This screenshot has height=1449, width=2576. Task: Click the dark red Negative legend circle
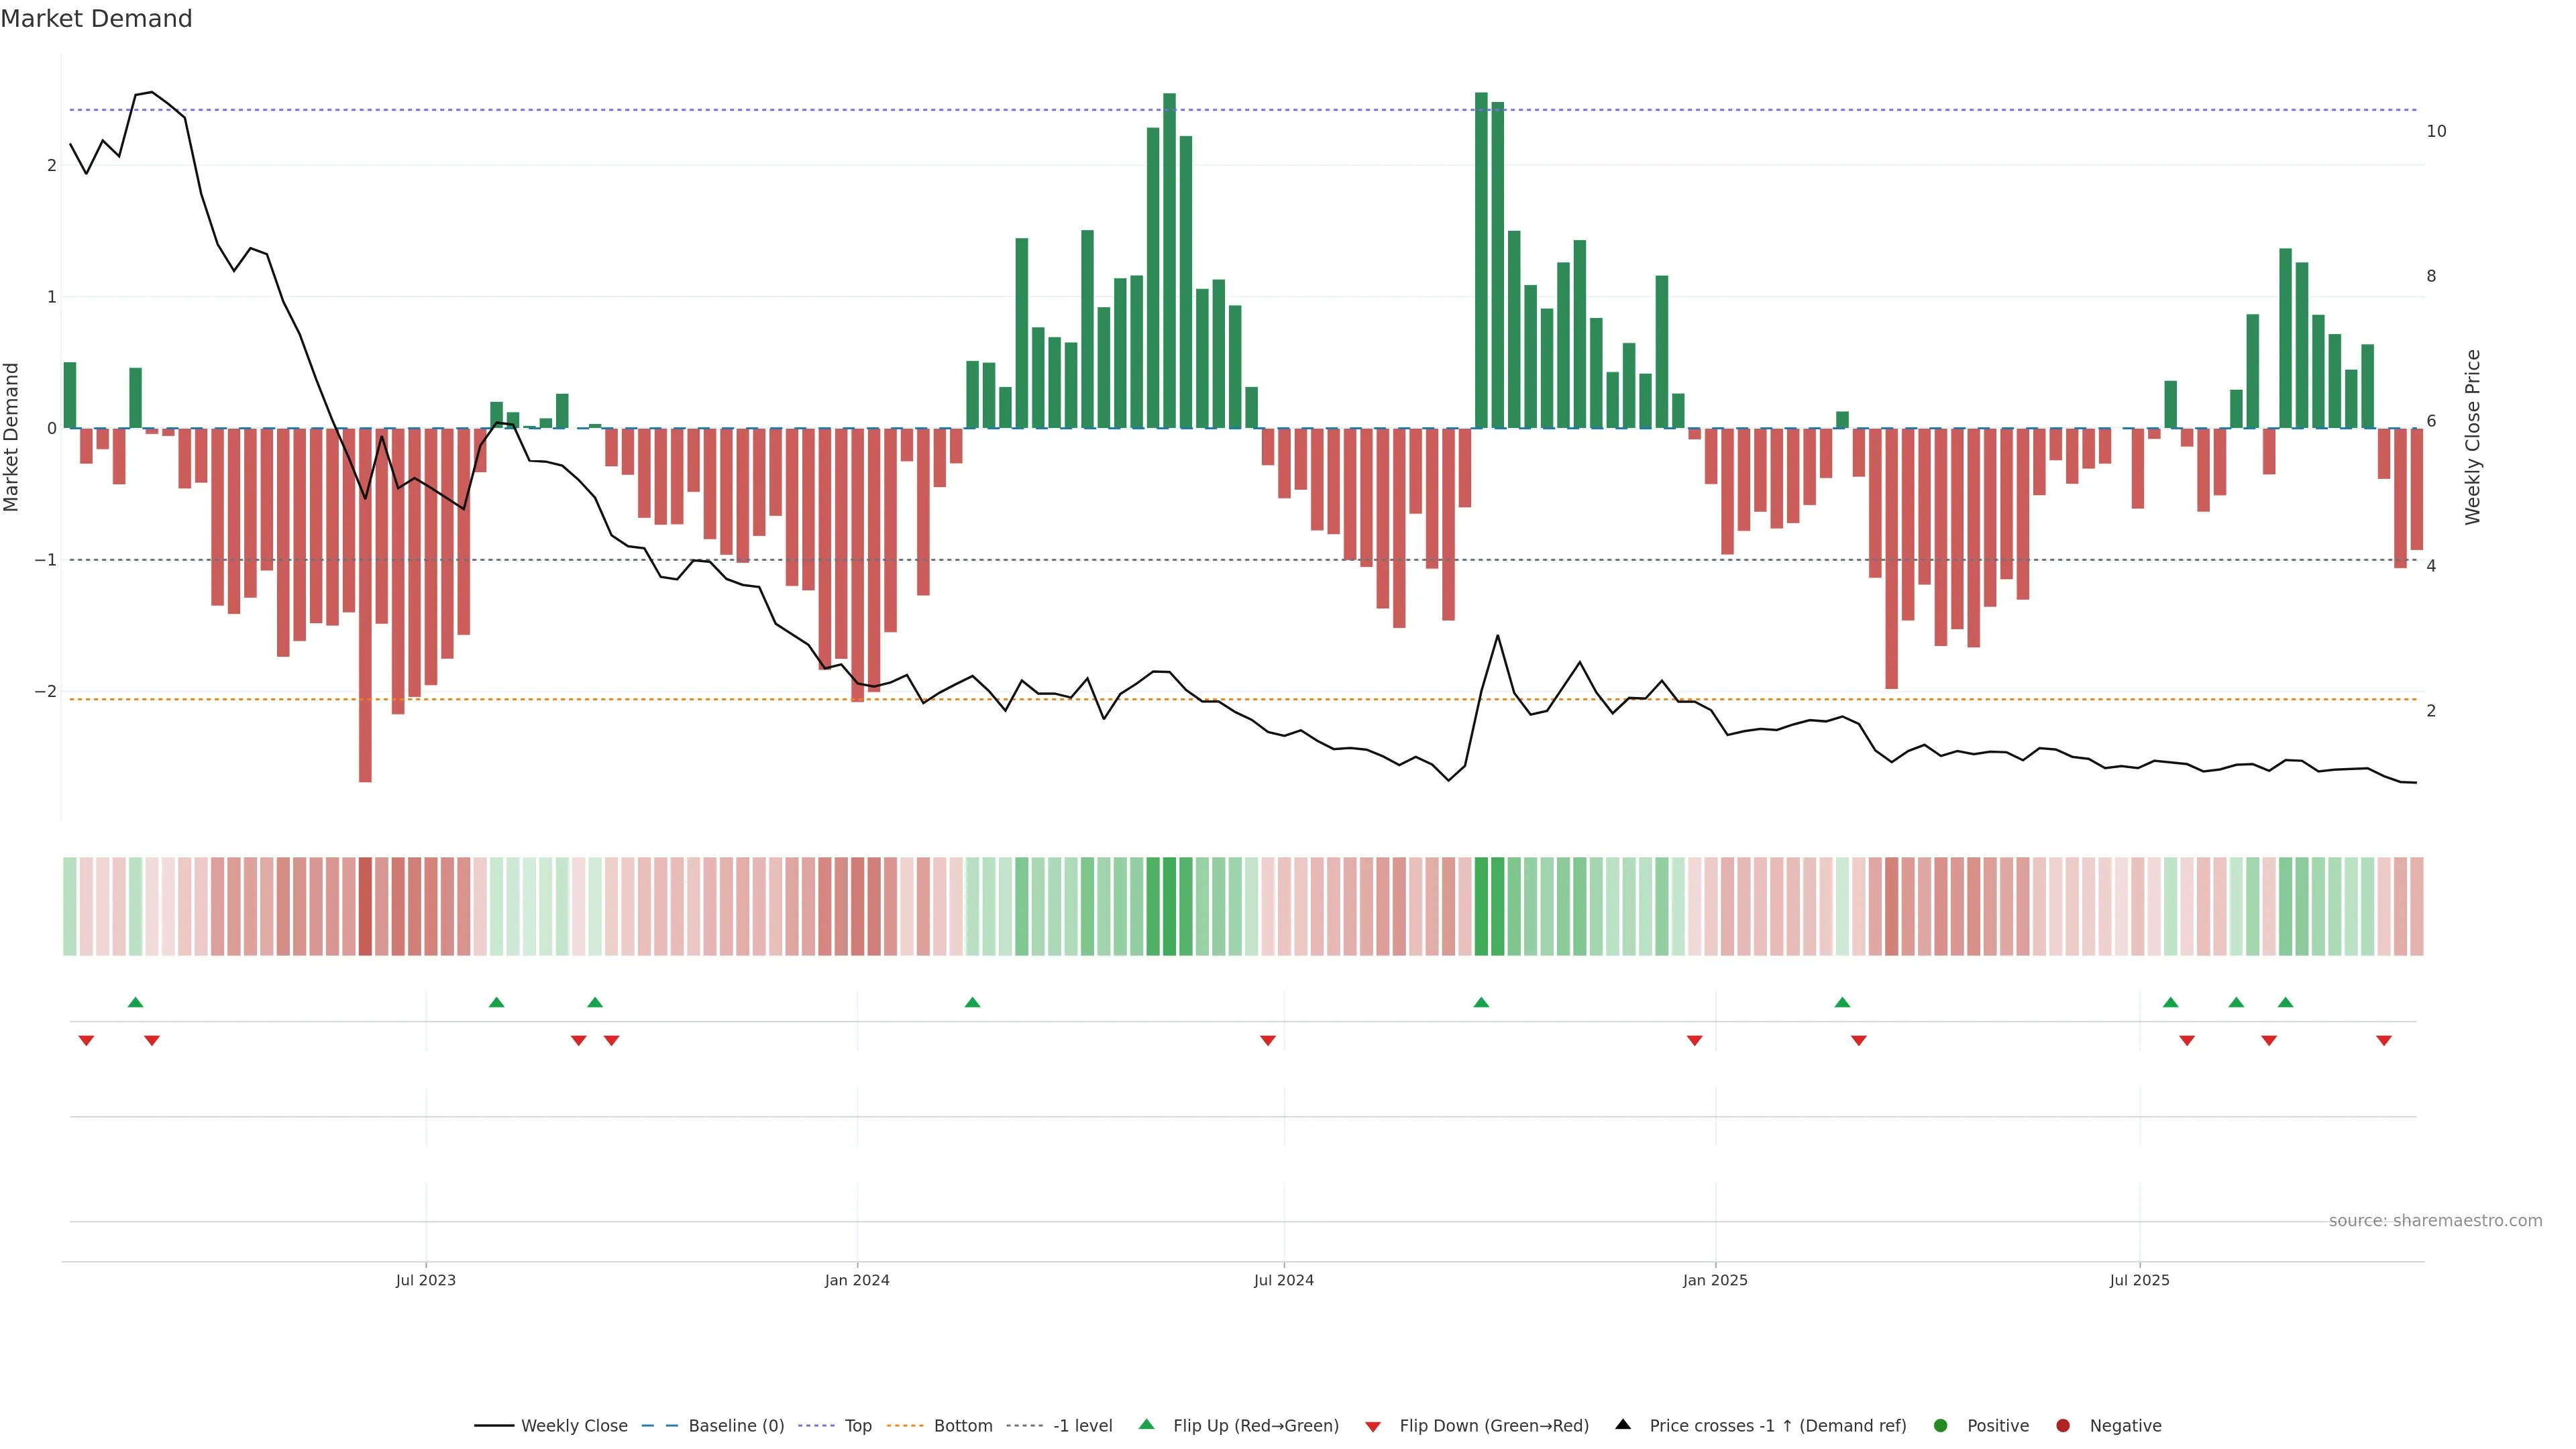(2062, 1425)
